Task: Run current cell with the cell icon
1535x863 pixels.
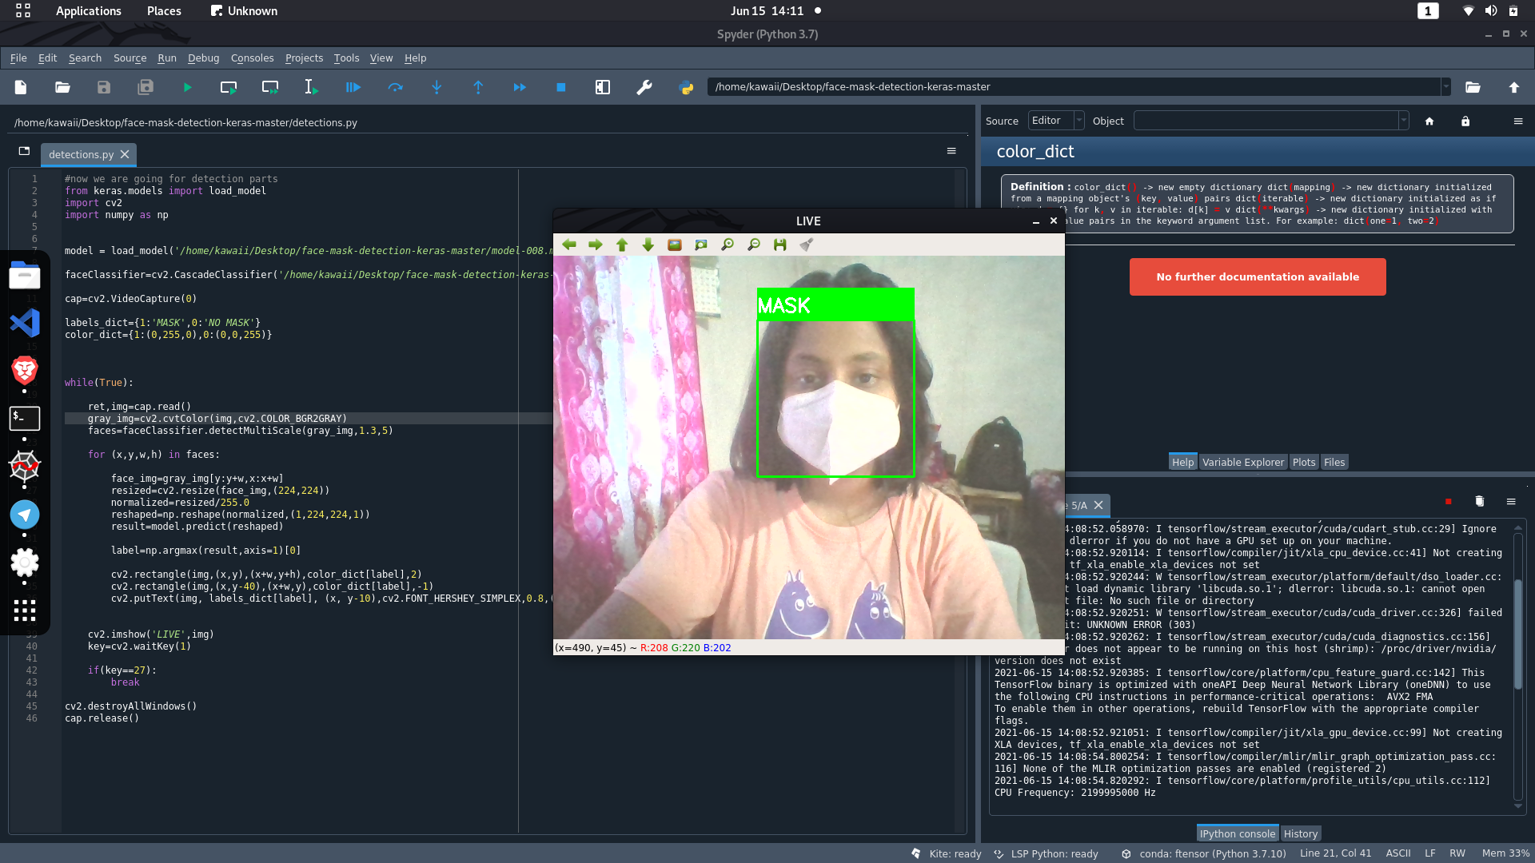Action: click(x=228, y=87)
